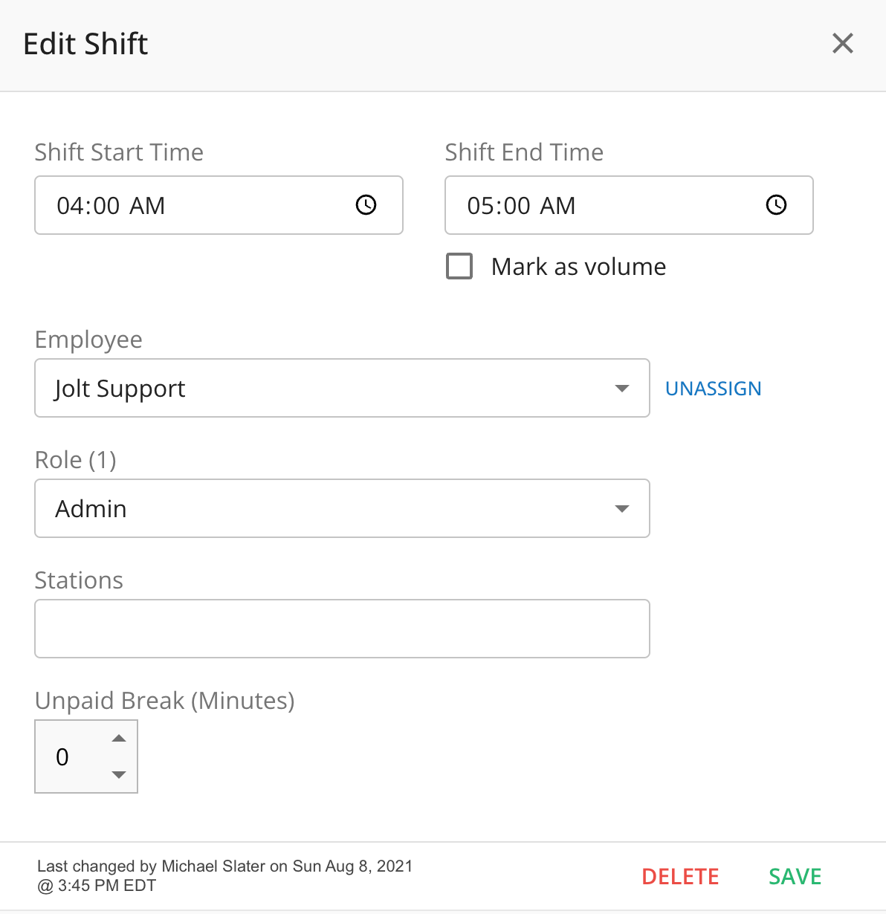886x914 pixels.
Task: Delete this shift
Action: coord(680,877)
